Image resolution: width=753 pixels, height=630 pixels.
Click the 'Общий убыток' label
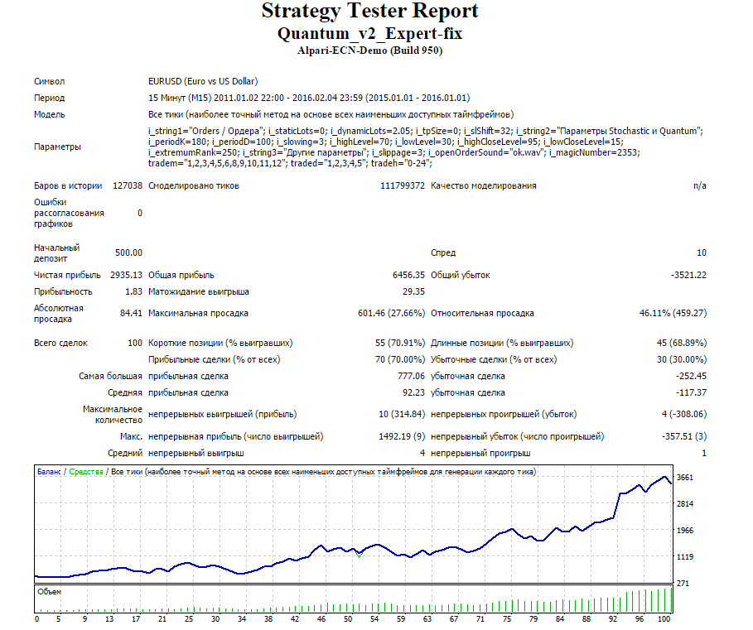pos(460,275)
